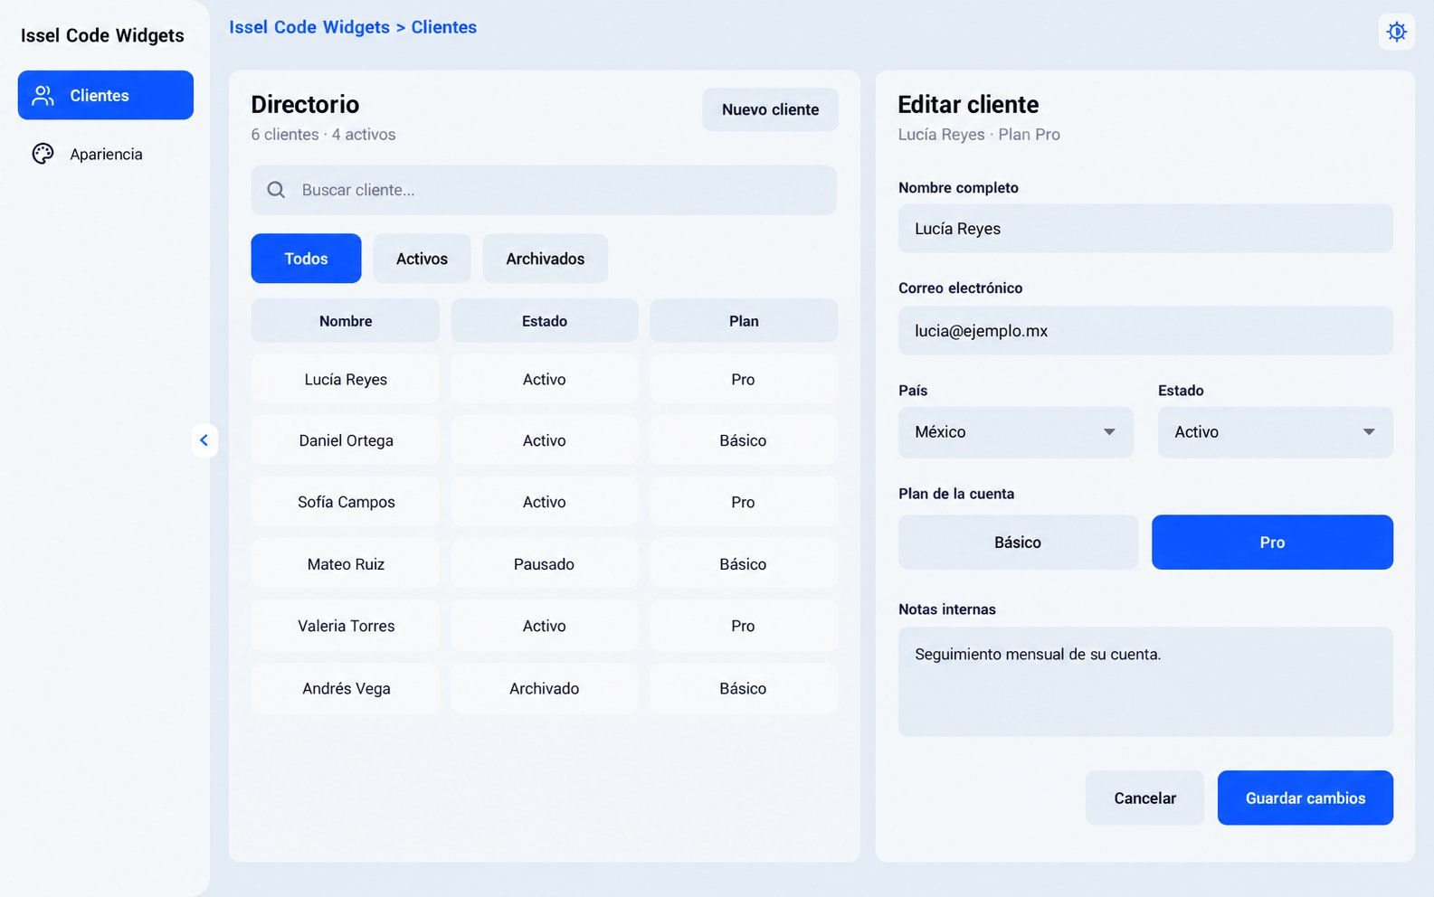Viewport: 1434px width, 897px height.
Task: Click into the Nombre completo field
Action: click(x=1145, y=229)
